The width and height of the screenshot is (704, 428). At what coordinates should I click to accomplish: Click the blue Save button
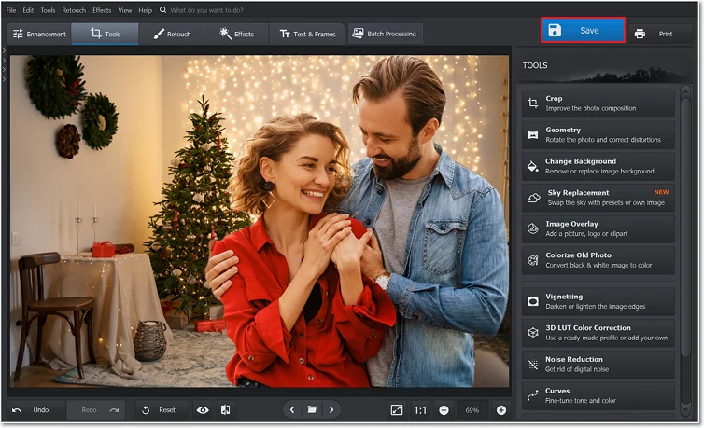pyautogui.click(x=583, y=30)
